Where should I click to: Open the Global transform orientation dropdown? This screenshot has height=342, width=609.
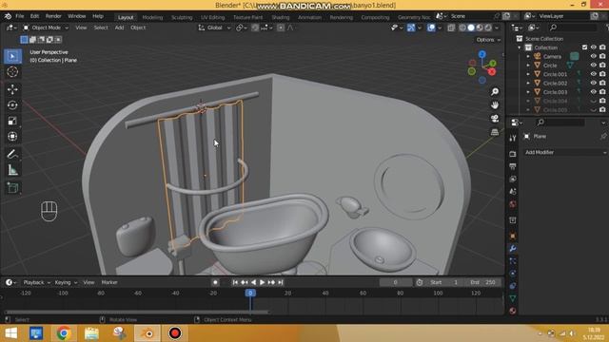pos(215,28)
